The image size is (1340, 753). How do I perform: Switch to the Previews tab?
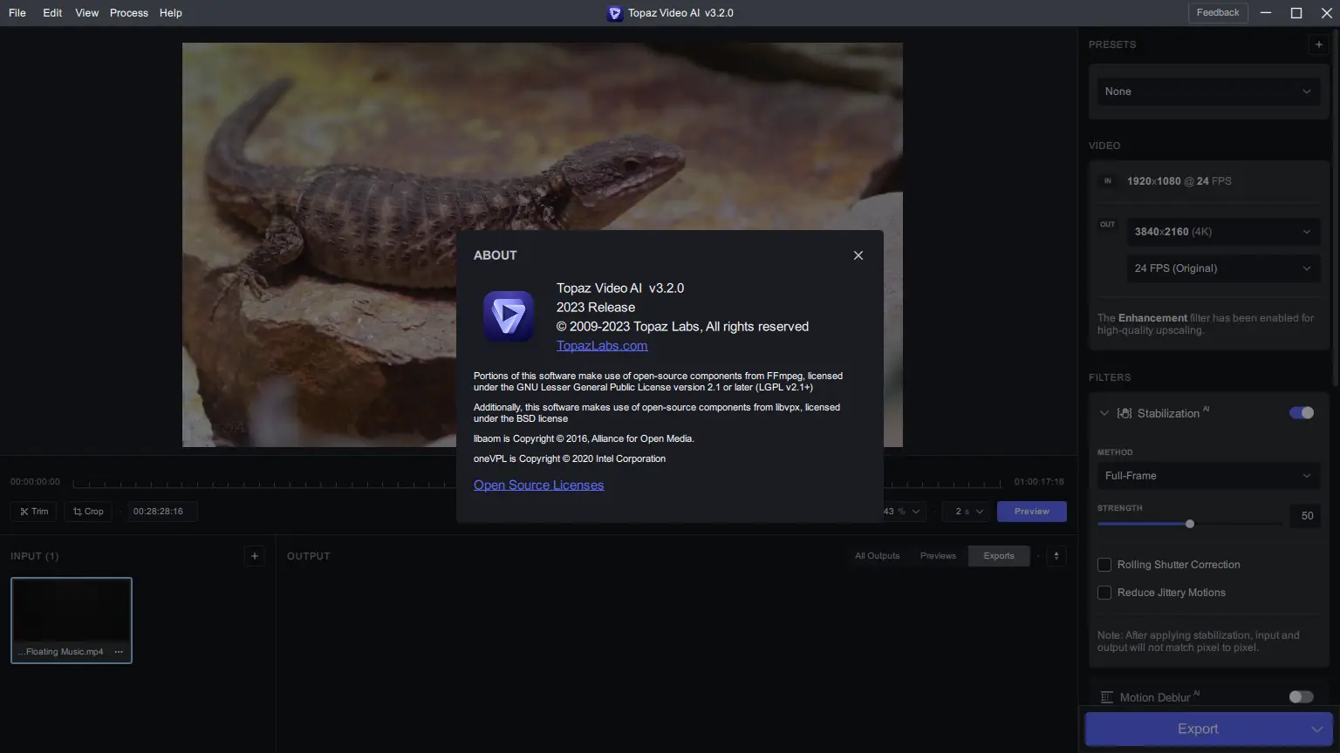[938, 556]
